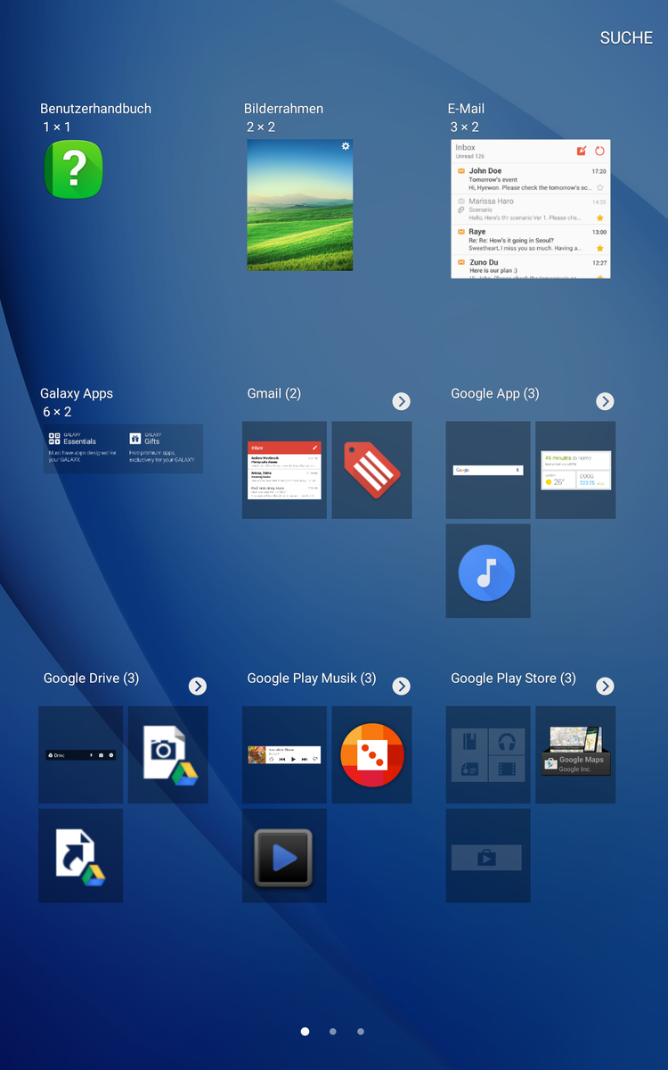
Task: Tap the Benutzerhandbuch label text
Action: pos(95,109)
